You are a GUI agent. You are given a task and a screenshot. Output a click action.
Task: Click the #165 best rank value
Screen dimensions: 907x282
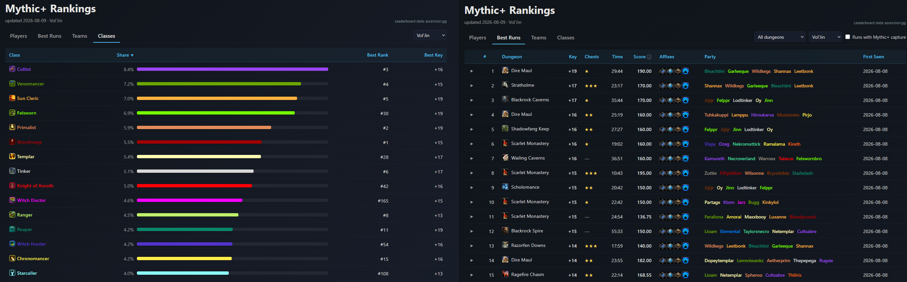383,201
